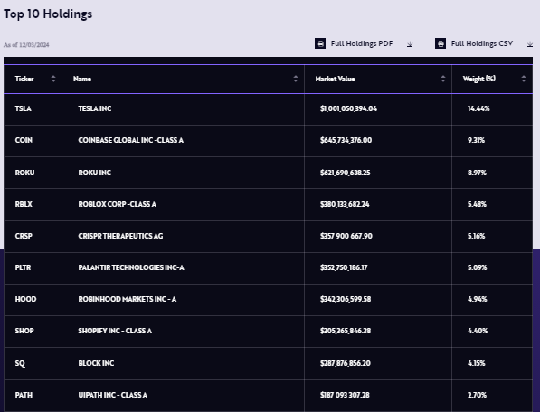Click the download arrow next to Full Holdings PDF

pos(410,44)
